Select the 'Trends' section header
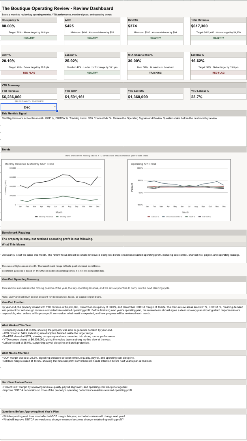Viewport: 247px width, 441px height. tap(123, 149)
